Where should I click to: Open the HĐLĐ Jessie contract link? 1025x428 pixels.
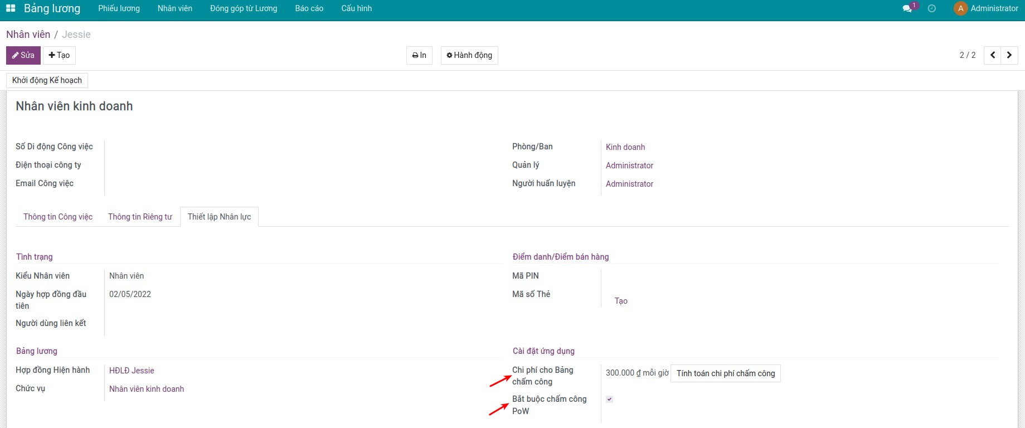click(132, 371)
